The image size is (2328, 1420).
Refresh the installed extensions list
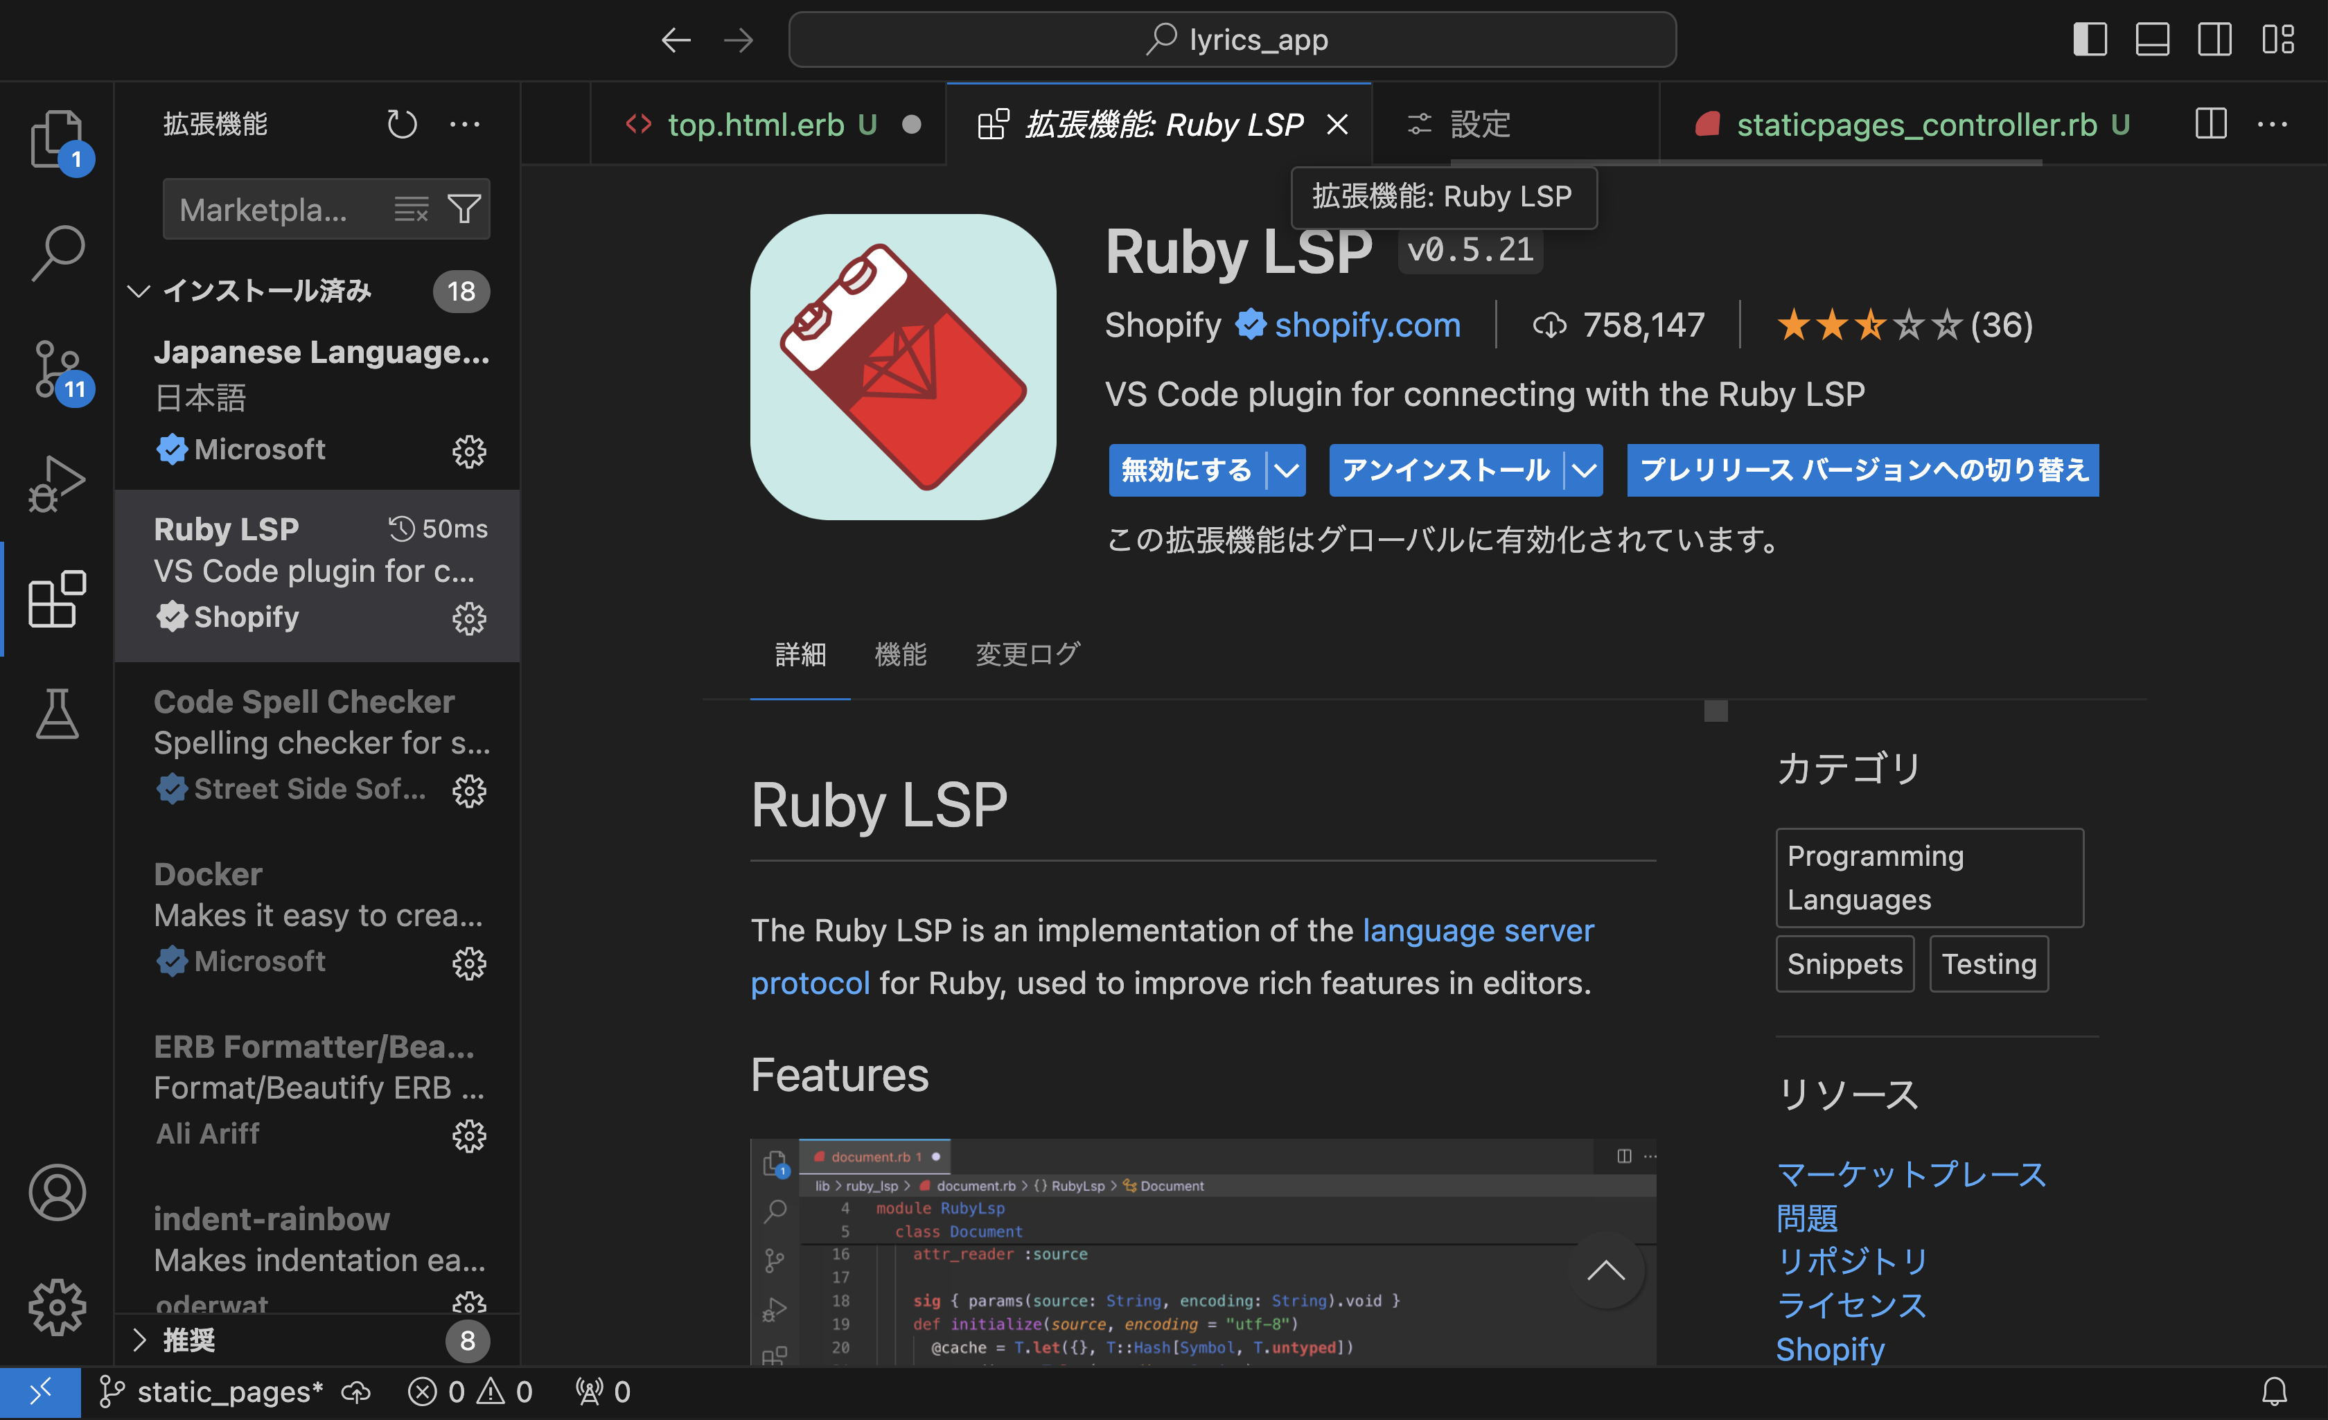tap(402, 124)
